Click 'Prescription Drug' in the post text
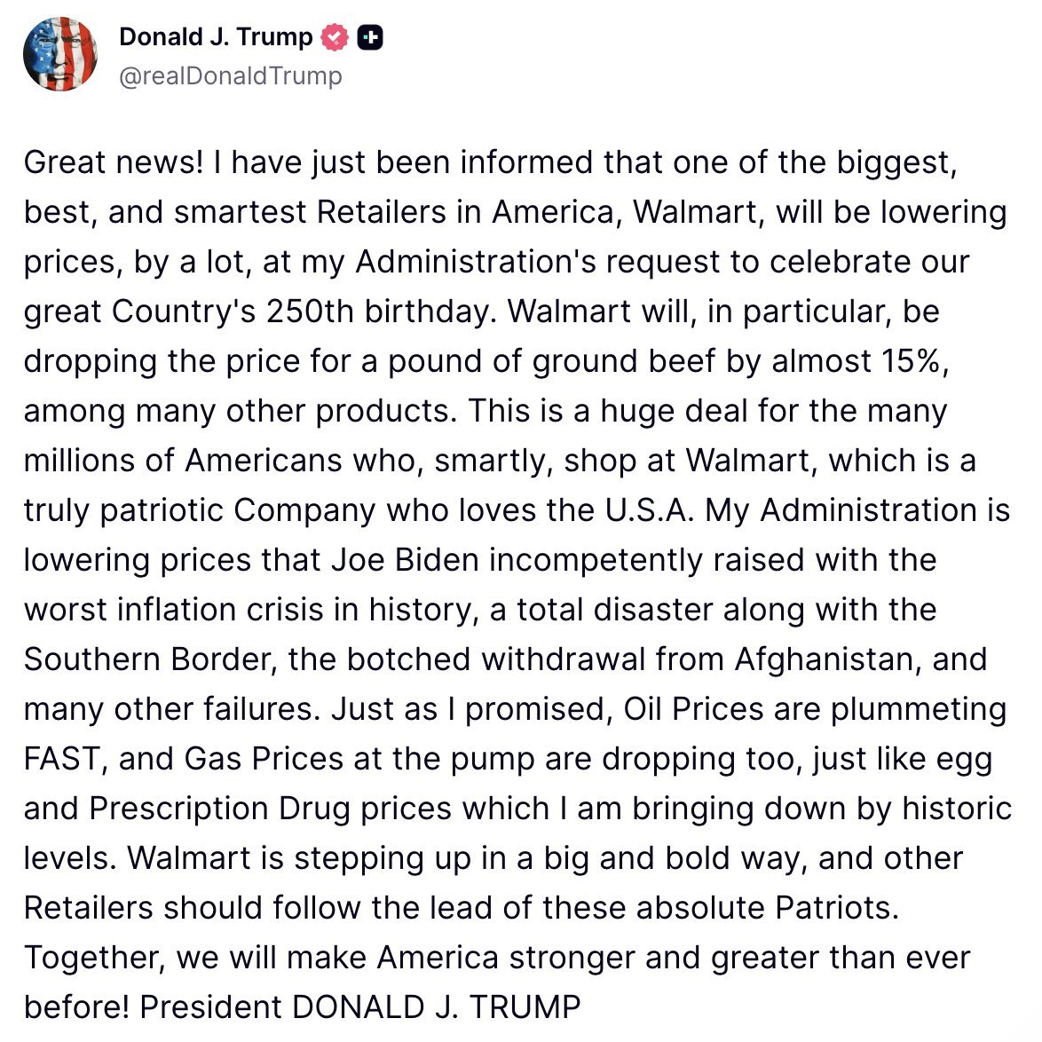Screen dimensions: 1042x1042 (x=219, y=809)
